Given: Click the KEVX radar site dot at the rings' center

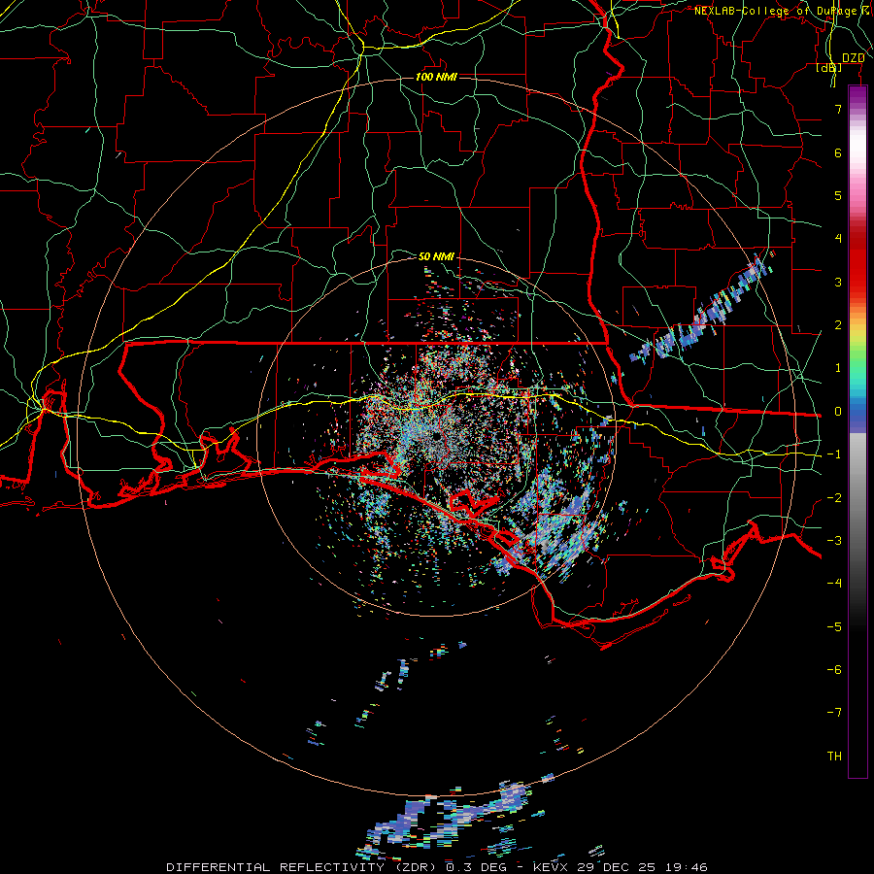Looking at the screenshot, I should click(436, 438).
